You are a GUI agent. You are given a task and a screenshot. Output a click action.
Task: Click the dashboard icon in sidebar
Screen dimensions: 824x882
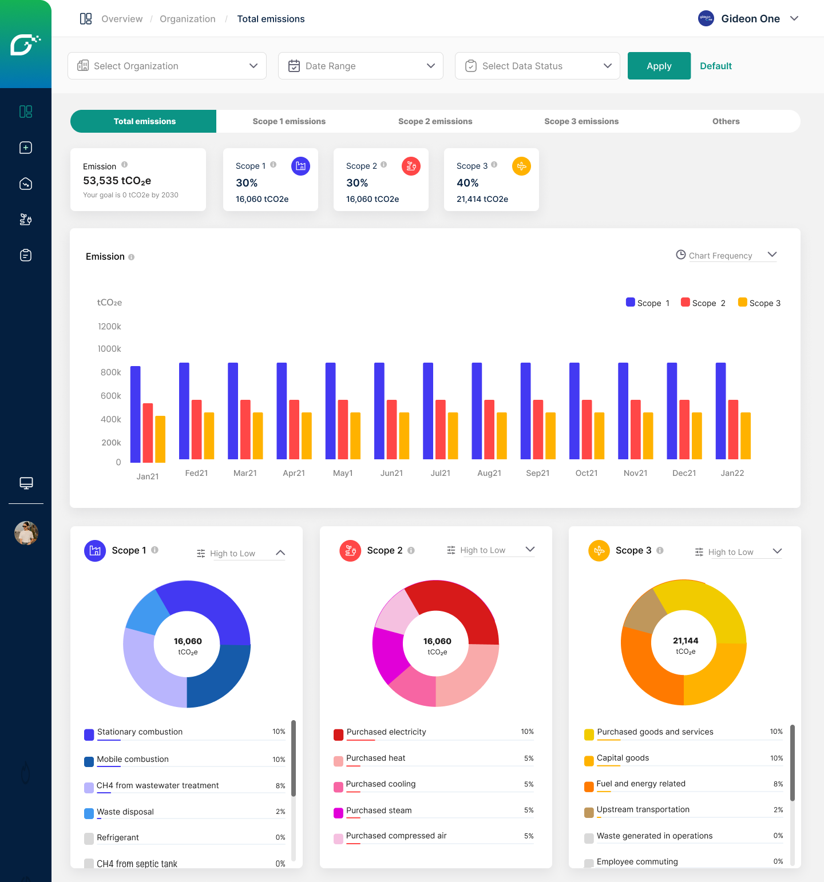point(26,112)
